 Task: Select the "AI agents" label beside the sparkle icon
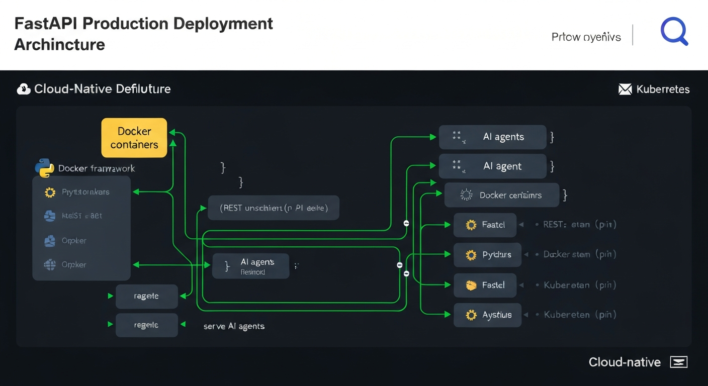(503, 137)
